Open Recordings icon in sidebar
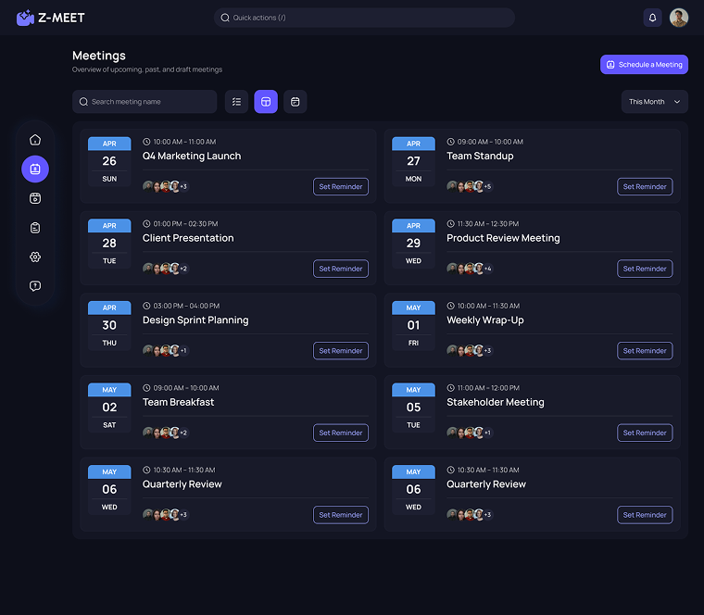704x615 pixels. click(35, 198)
